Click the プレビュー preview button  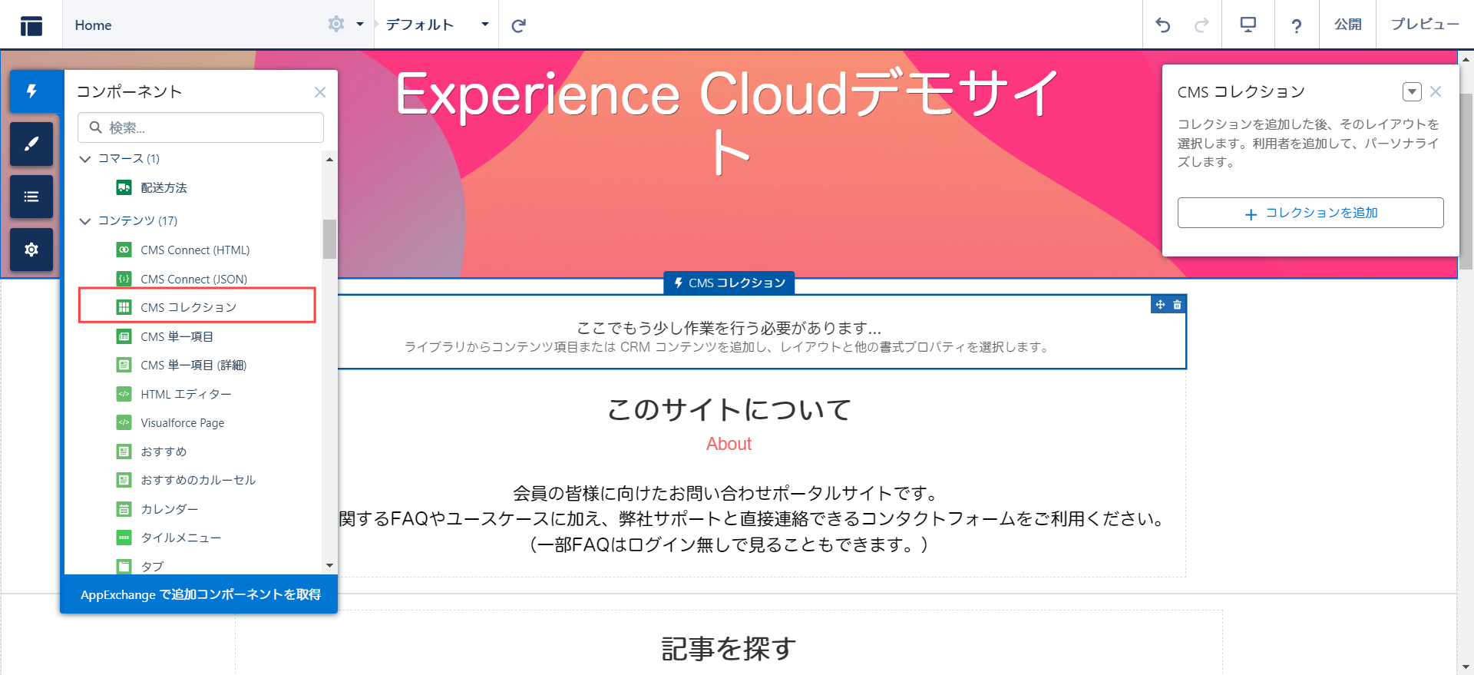[1426, 25]
